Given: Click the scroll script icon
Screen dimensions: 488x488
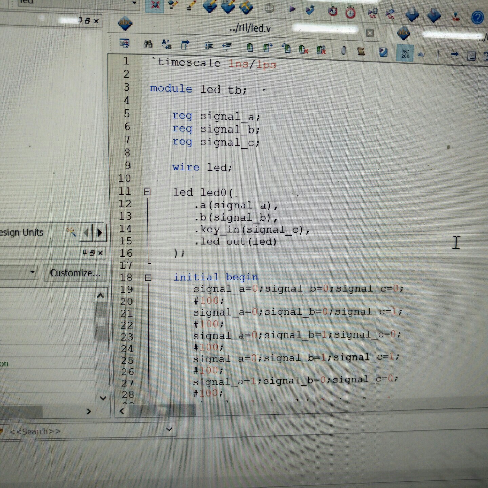Looking at the screenshot, I should coord(361,52).
